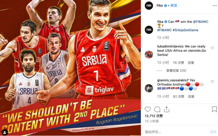Reply to giannis_vassalakis7's comment with 回复
The image size is (218, 136).
pyautogui.click(x=191, y=97)
